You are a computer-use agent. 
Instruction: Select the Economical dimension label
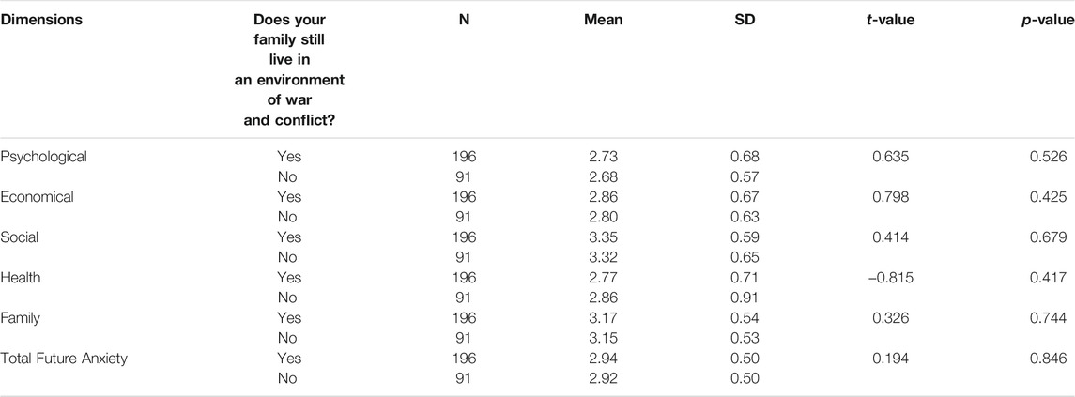pos(37,197)
